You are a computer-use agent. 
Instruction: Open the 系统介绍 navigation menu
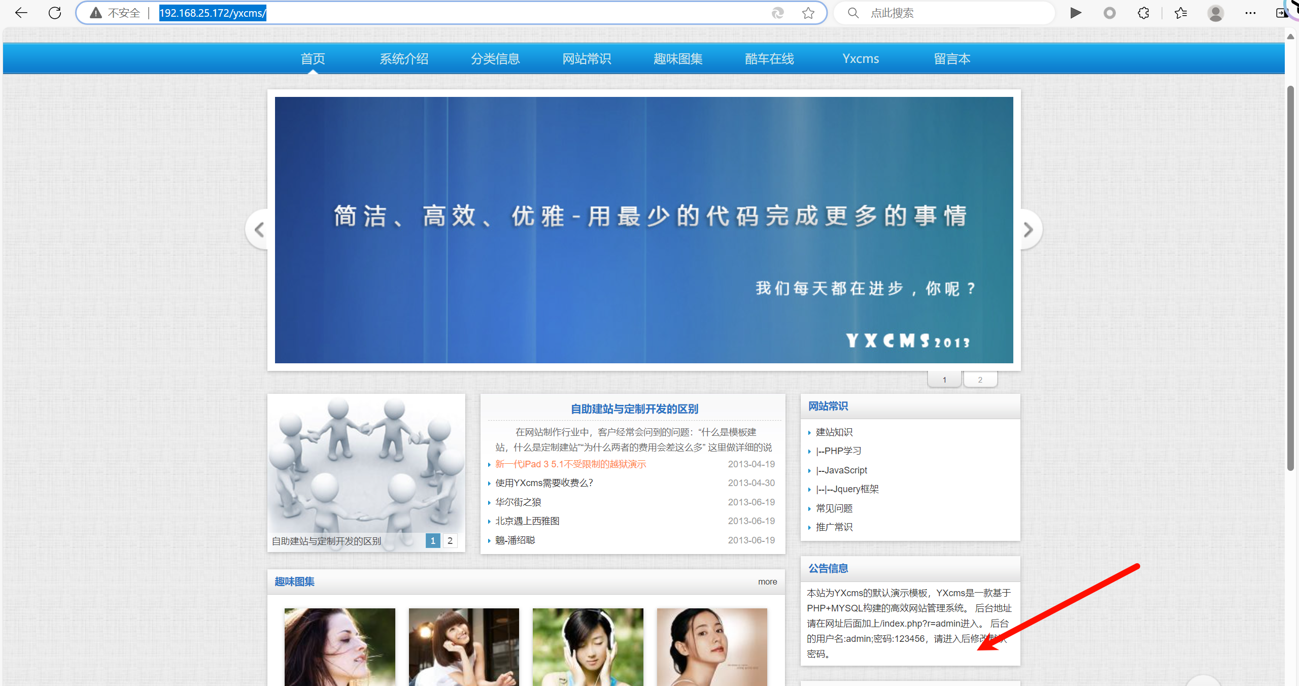(404, 59)
